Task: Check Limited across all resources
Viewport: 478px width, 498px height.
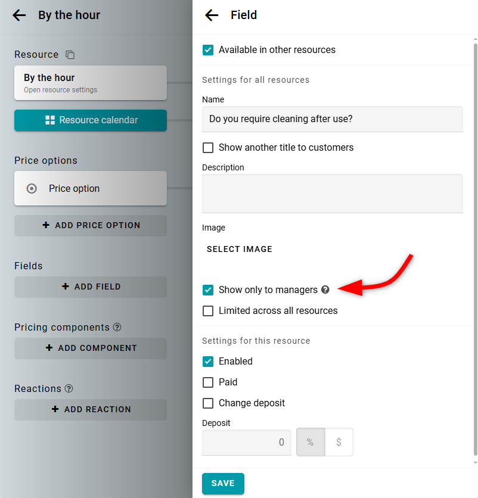Action: coord(208,311)
